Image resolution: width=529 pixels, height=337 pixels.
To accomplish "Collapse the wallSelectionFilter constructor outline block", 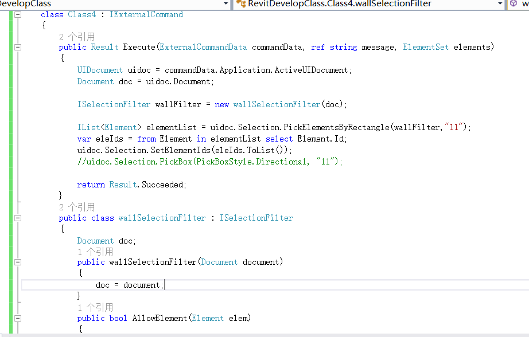I will (x=18, y=262).
